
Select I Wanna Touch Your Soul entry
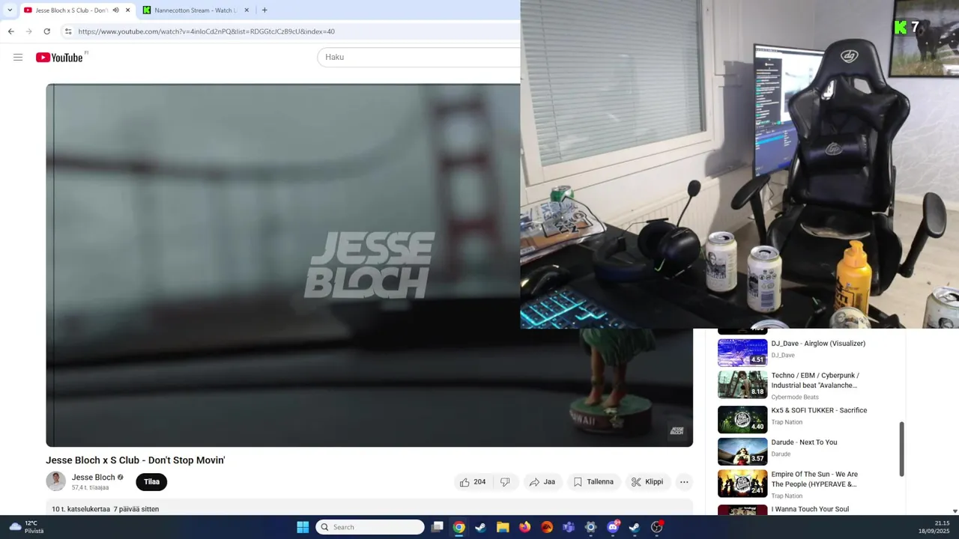810,509
